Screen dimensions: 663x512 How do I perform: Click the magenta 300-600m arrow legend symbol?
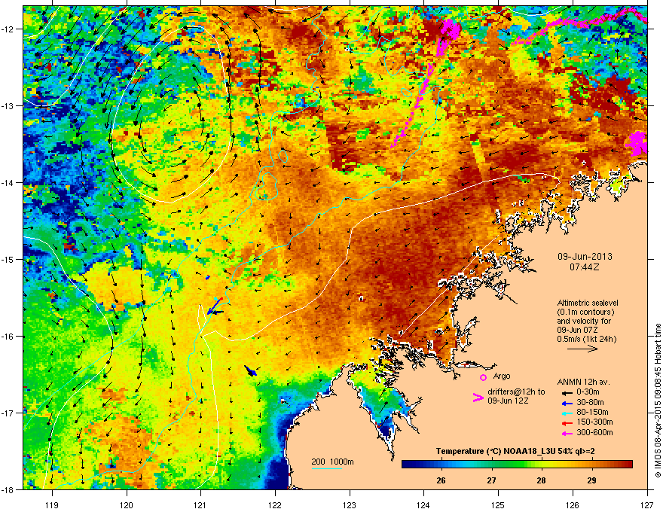(x=566, y=433)
